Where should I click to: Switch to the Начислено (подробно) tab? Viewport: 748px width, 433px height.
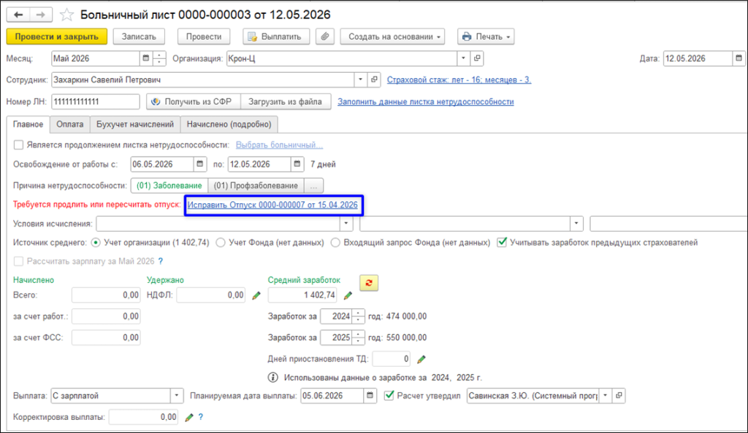[x=229, y=124]
